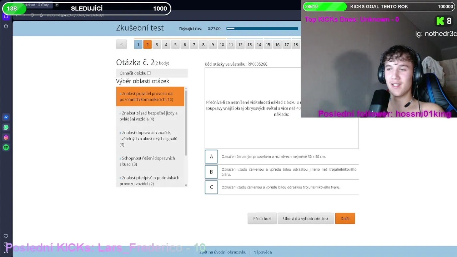Screen dimensions: 457x257
Task: Jump to question 8
Action: (203, 45)
